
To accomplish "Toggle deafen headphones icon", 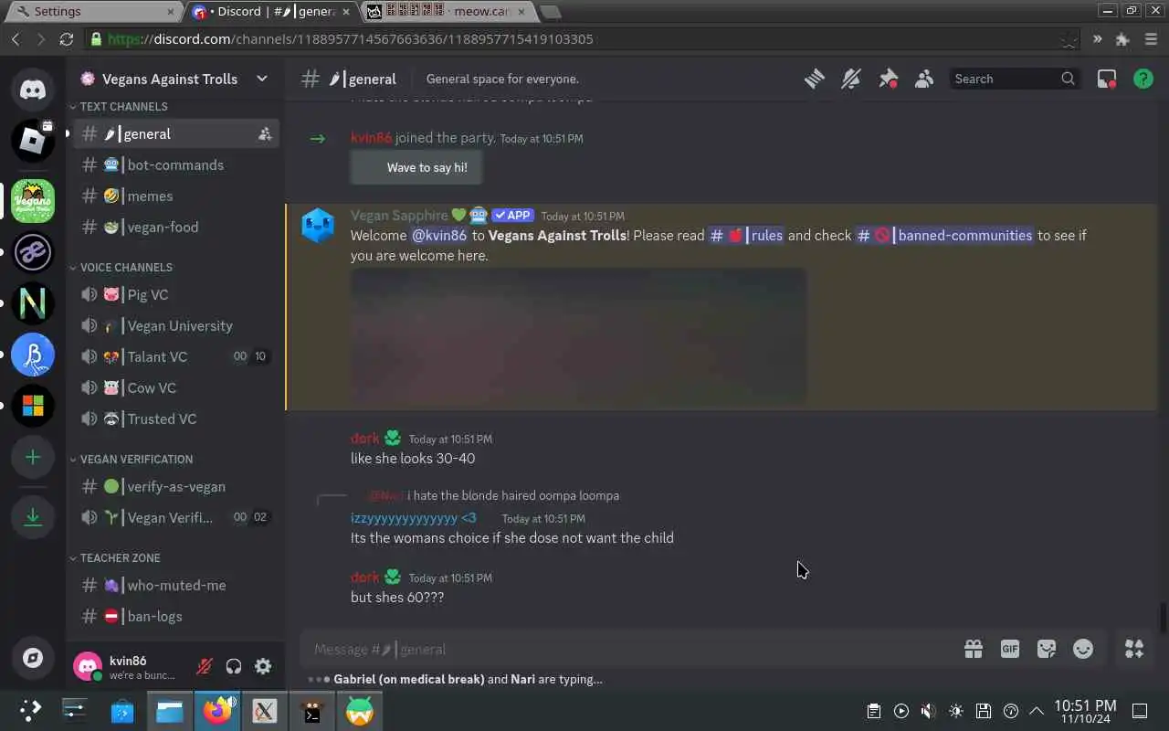I will click(x=234, y=666).
